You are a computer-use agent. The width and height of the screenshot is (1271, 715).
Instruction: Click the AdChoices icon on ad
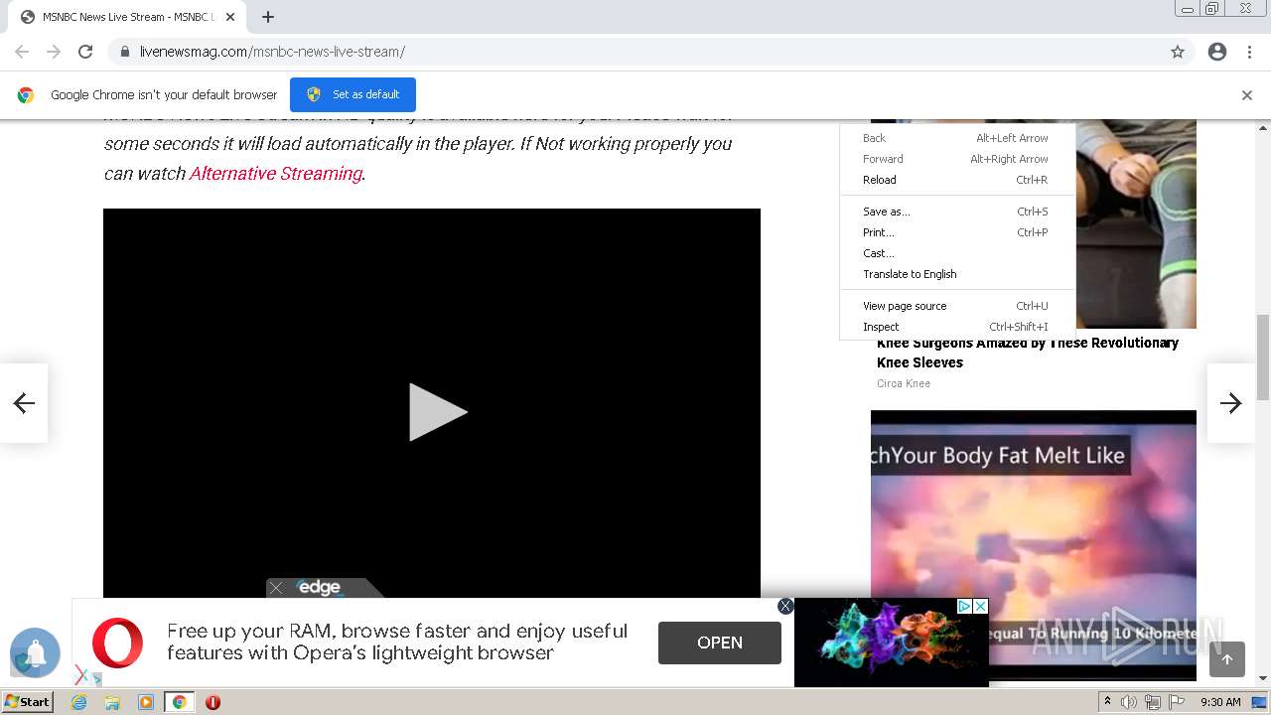pyautogui.click(x=964, y=606)
